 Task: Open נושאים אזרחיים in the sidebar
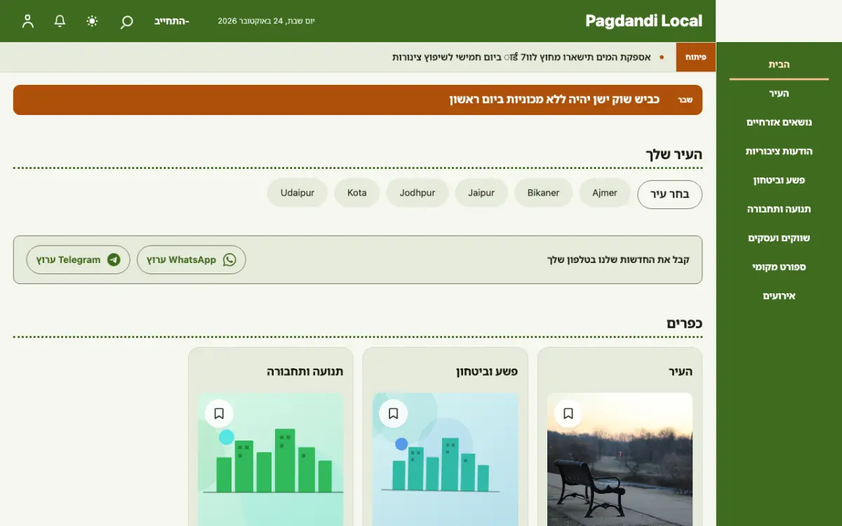(779, 122)
